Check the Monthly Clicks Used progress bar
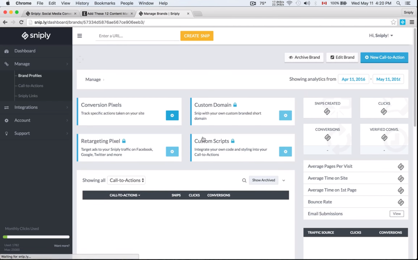Viewport: 418px width, 260px height. 36,237
